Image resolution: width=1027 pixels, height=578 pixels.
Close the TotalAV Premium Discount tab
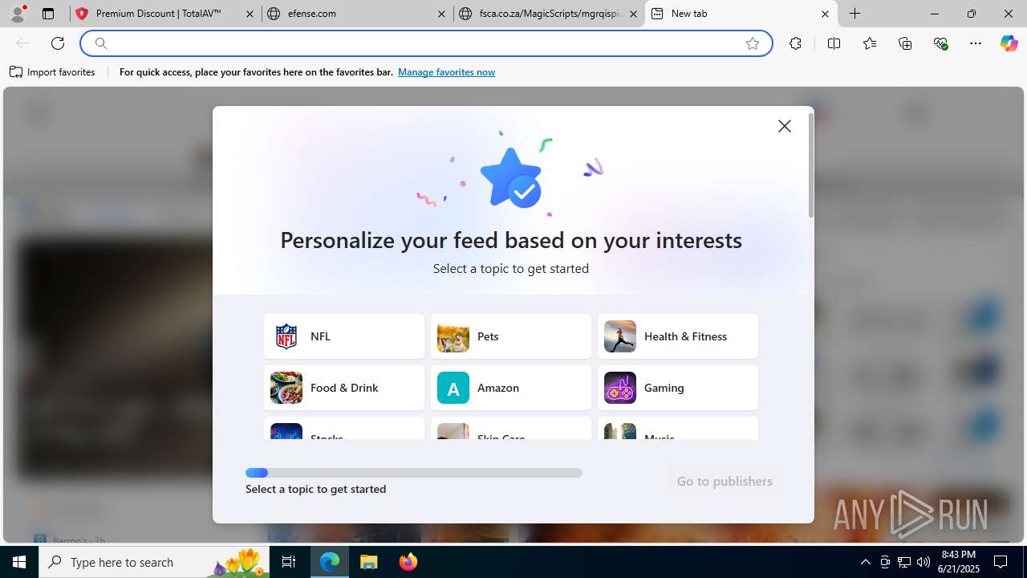[250, 14]
